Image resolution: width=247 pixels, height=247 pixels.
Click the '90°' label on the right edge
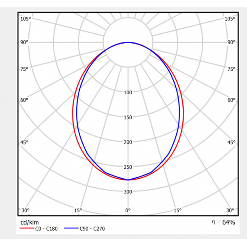231,42
